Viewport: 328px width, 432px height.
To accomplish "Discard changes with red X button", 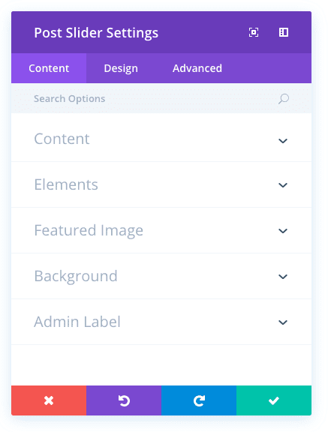I will click(x=49, y=400).
